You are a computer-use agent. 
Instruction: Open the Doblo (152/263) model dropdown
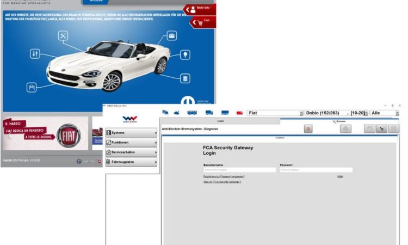click(336, 113)
